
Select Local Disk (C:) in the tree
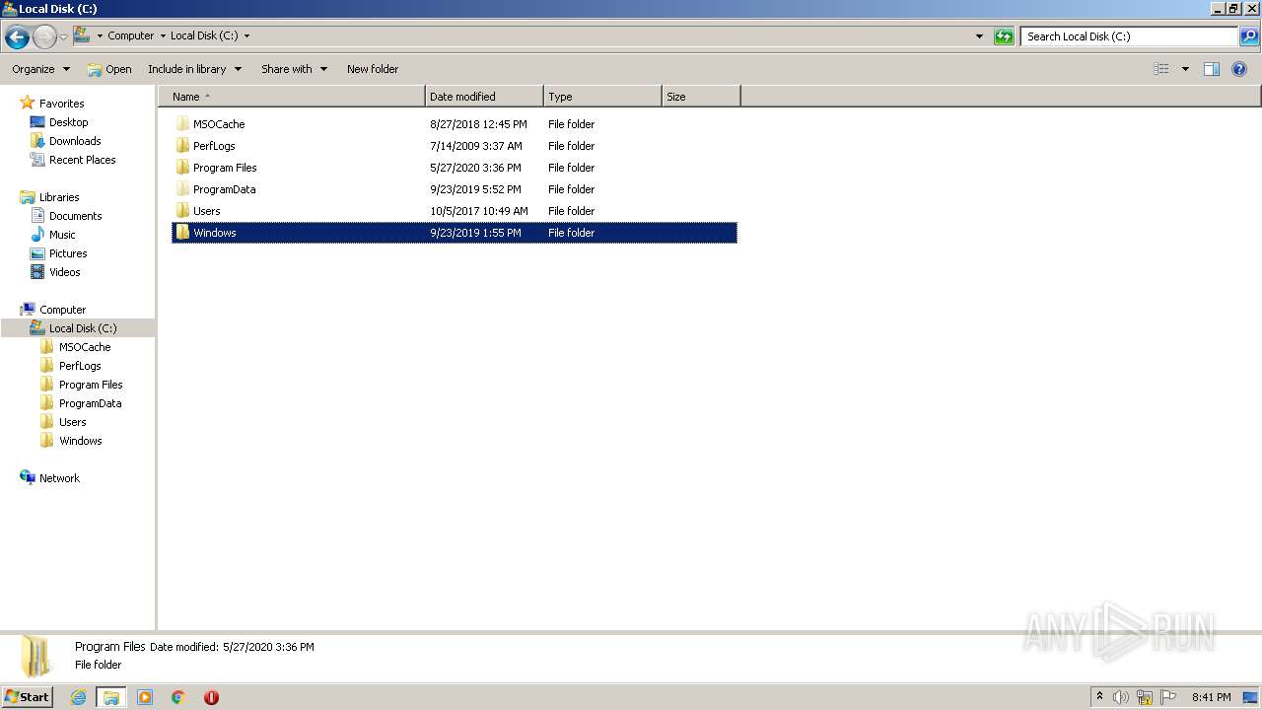point(83,328)
